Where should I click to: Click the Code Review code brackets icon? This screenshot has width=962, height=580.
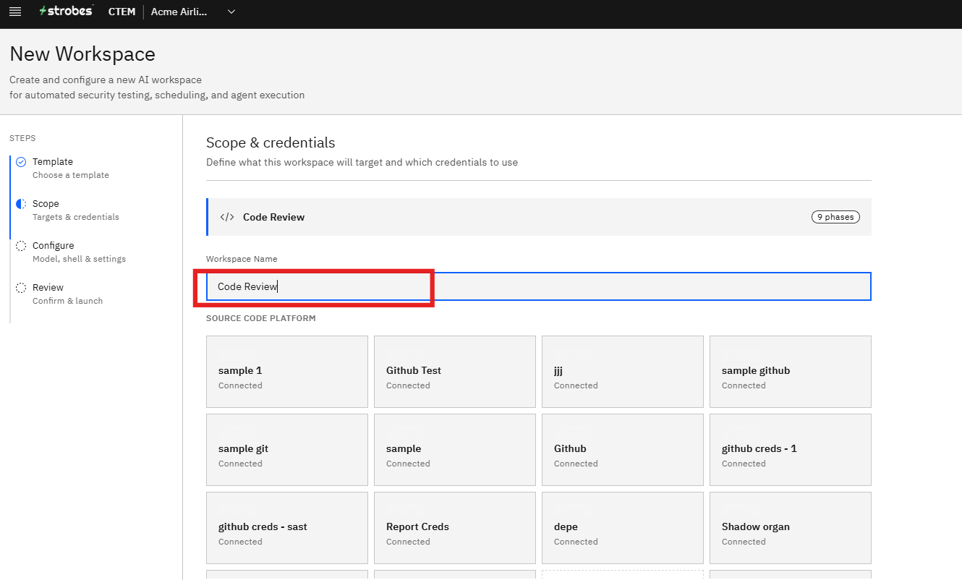[227, 217]
